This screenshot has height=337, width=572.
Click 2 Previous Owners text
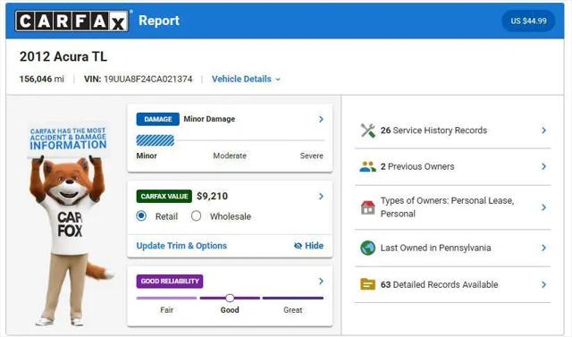coord(417,166)
